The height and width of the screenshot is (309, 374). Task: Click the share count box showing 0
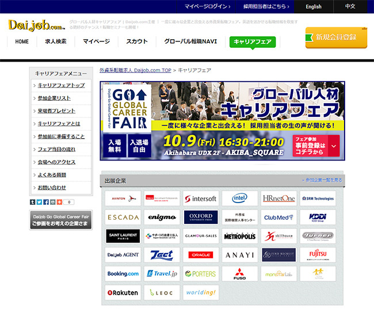click(x=68, y=202)
